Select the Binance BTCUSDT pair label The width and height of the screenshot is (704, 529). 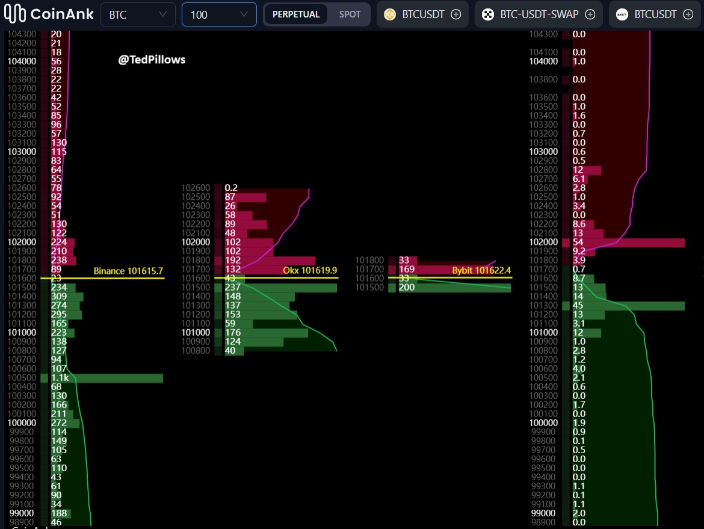point(423,14)
